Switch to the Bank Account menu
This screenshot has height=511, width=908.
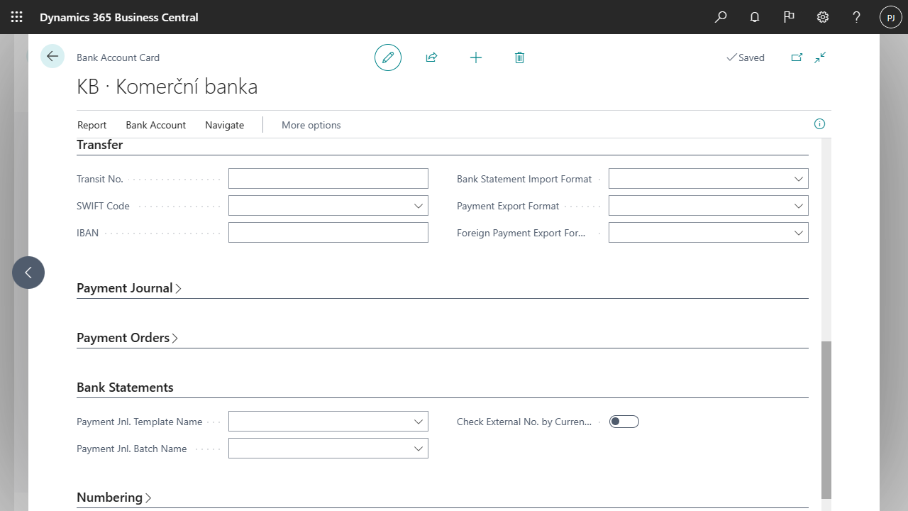(155, 124)
